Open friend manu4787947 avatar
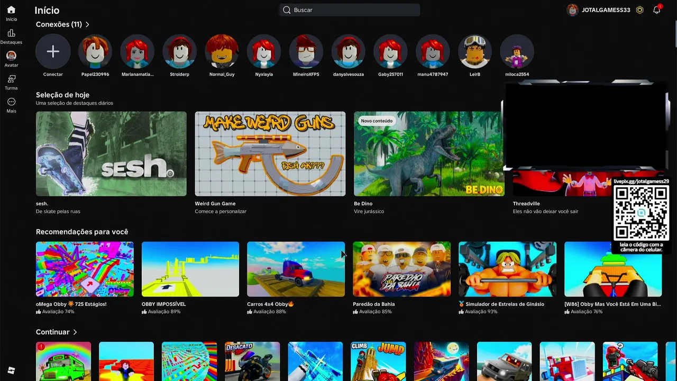This screenshot has width=677, height=381. coord(433,51)
